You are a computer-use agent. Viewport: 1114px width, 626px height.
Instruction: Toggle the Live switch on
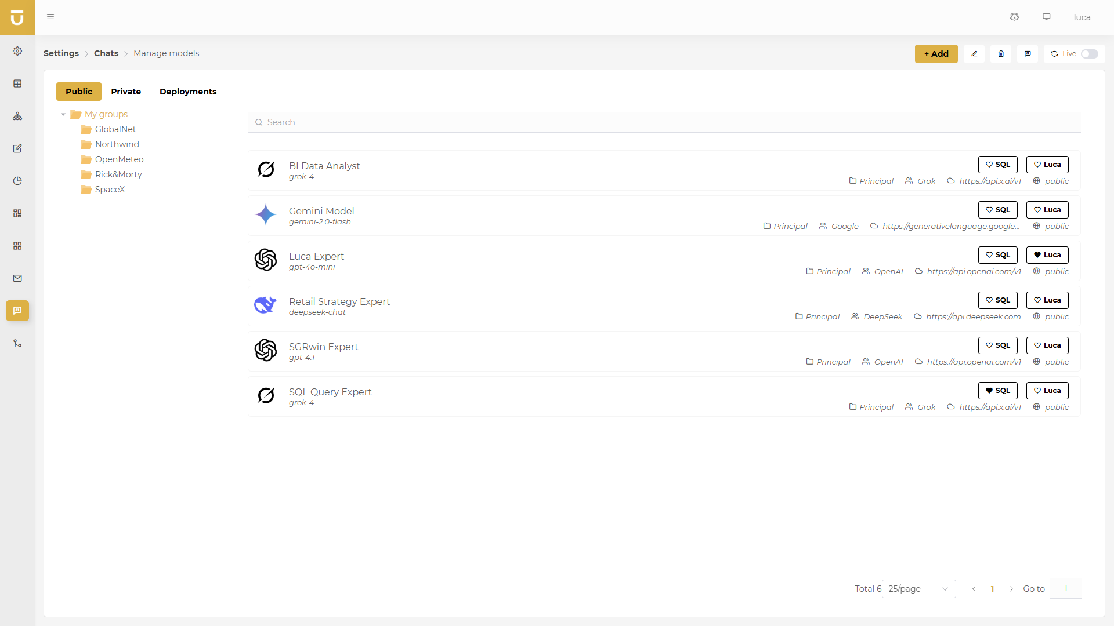point(1089,54)
